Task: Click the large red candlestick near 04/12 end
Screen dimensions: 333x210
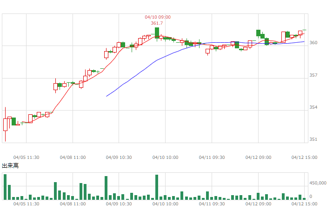Action: (x=284, y=37)
